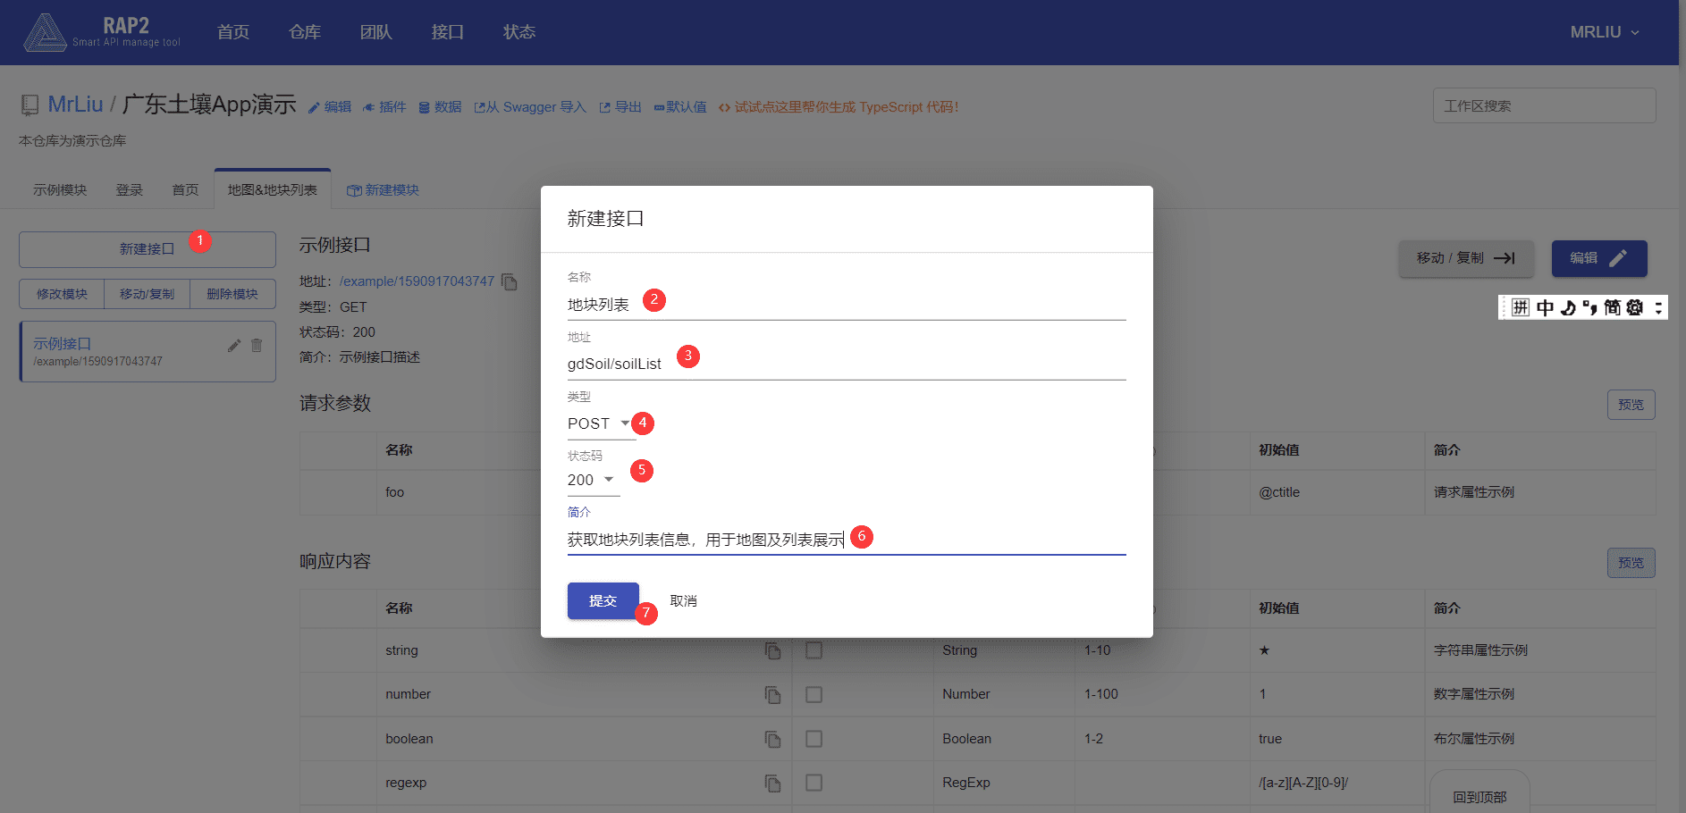The image size is (1686, 813).
Task: Click copy icon in the string row
Action: pyautogui.click(x=772, y=651)
